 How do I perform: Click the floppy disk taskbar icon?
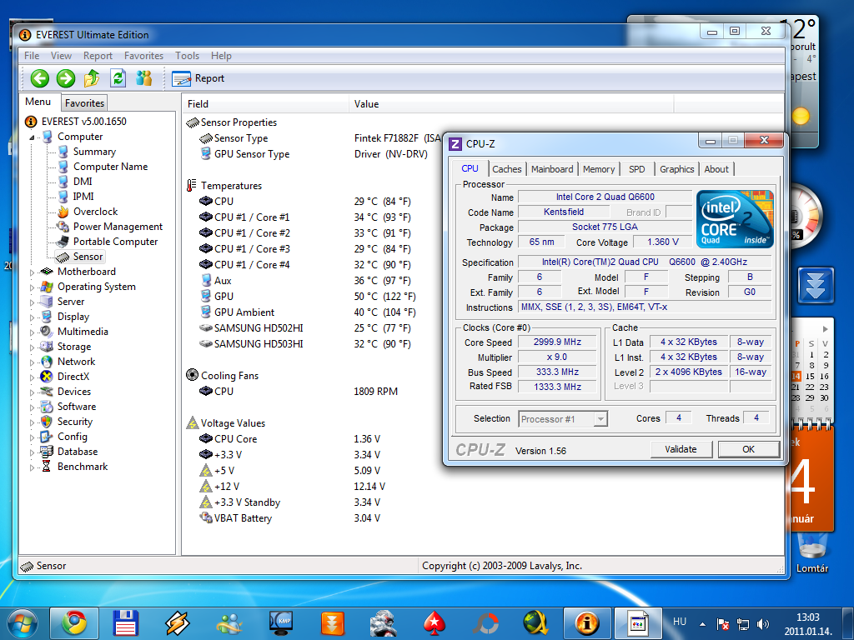tap(126, 623)
